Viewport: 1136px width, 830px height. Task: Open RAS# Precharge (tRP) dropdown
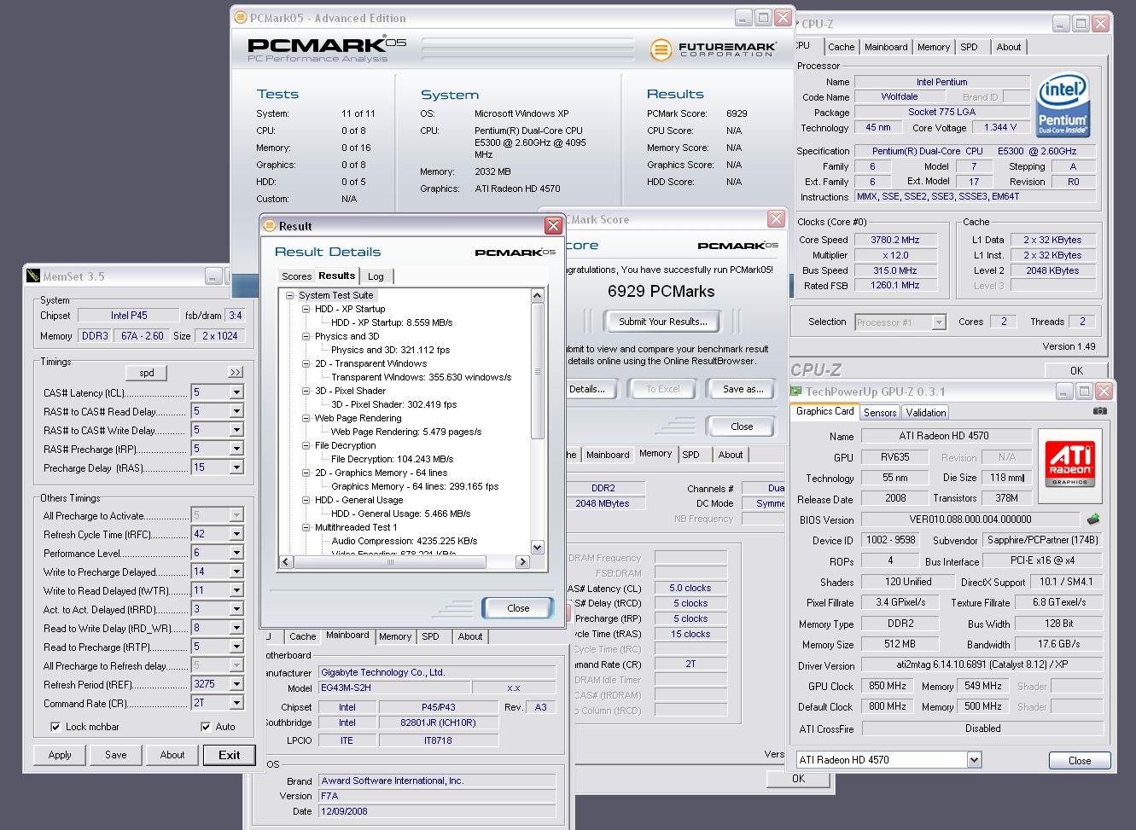click(236, 449)
